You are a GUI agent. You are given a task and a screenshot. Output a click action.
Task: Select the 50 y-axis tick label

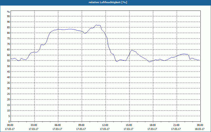tap(8, 66)
